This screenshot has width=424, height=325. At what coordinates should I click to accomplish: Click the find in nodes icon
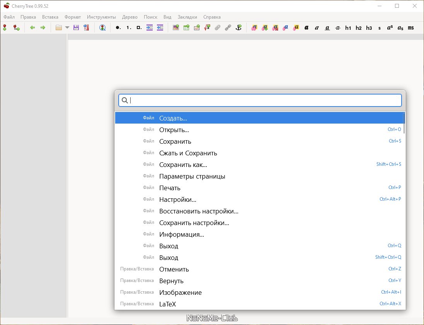[102, 28]
